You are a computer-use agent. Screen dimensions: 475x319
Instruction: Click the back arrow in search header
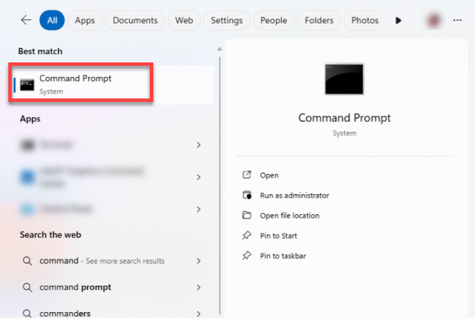point(26,20)
